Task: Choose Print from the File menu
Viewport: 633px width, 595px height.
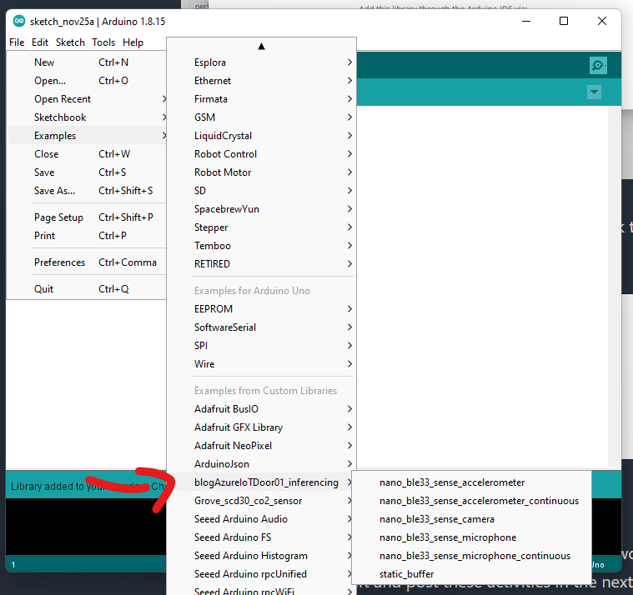Action: (x=87, y=236)
